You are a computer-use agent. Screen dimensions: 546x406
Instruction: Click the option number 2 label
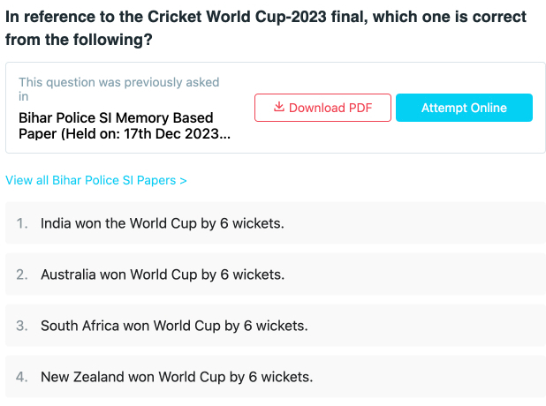click(x=22, y=274)
